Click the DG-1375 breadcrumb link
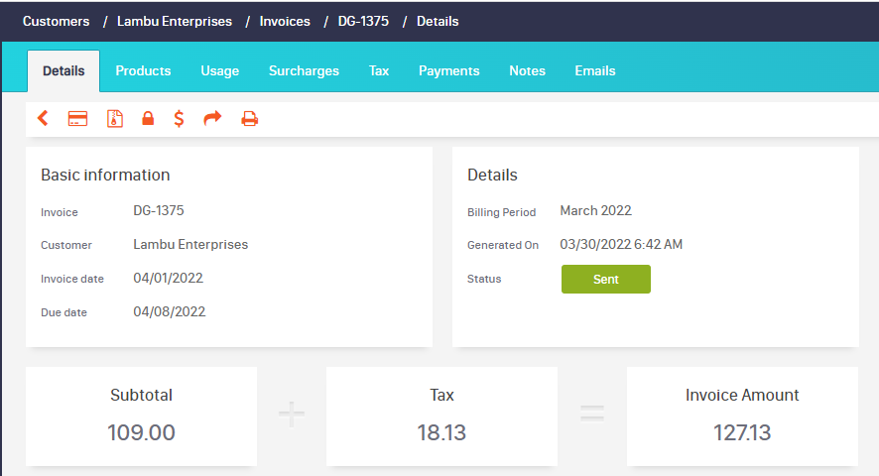 [x=363, y=21]
